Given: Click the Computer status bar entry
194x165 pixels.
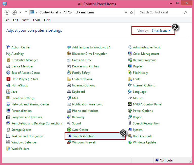Looking at the screenshot, I should (164, 160).
